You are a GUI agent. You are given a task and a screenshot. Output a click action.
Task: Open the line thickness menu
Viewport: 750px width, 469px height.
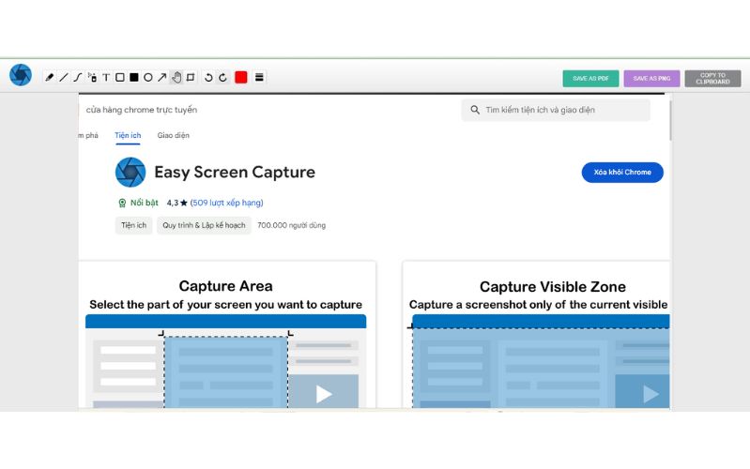[259, 78]
